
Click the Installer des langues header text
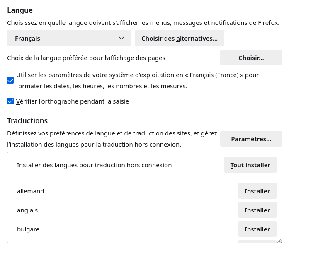click(x=94, y=165)
